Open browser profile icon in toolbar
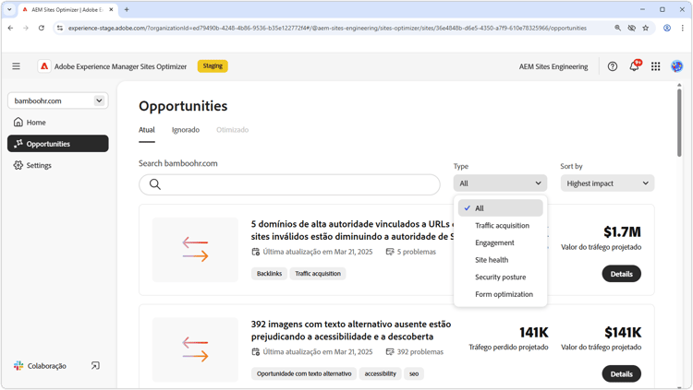Screen dimensions: 693x390 667,28
